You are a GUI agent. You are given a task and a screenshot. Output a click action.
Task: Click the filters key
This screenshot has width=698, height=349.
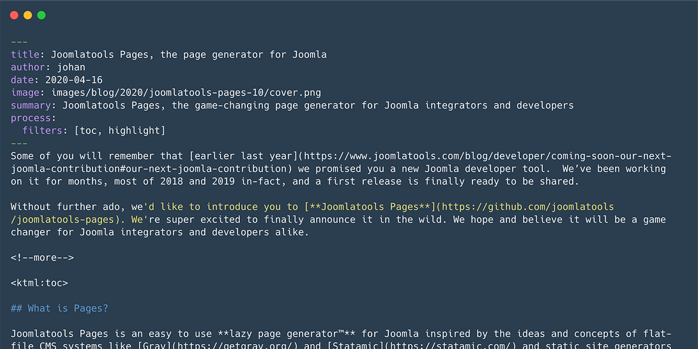(x=42, y=131)
